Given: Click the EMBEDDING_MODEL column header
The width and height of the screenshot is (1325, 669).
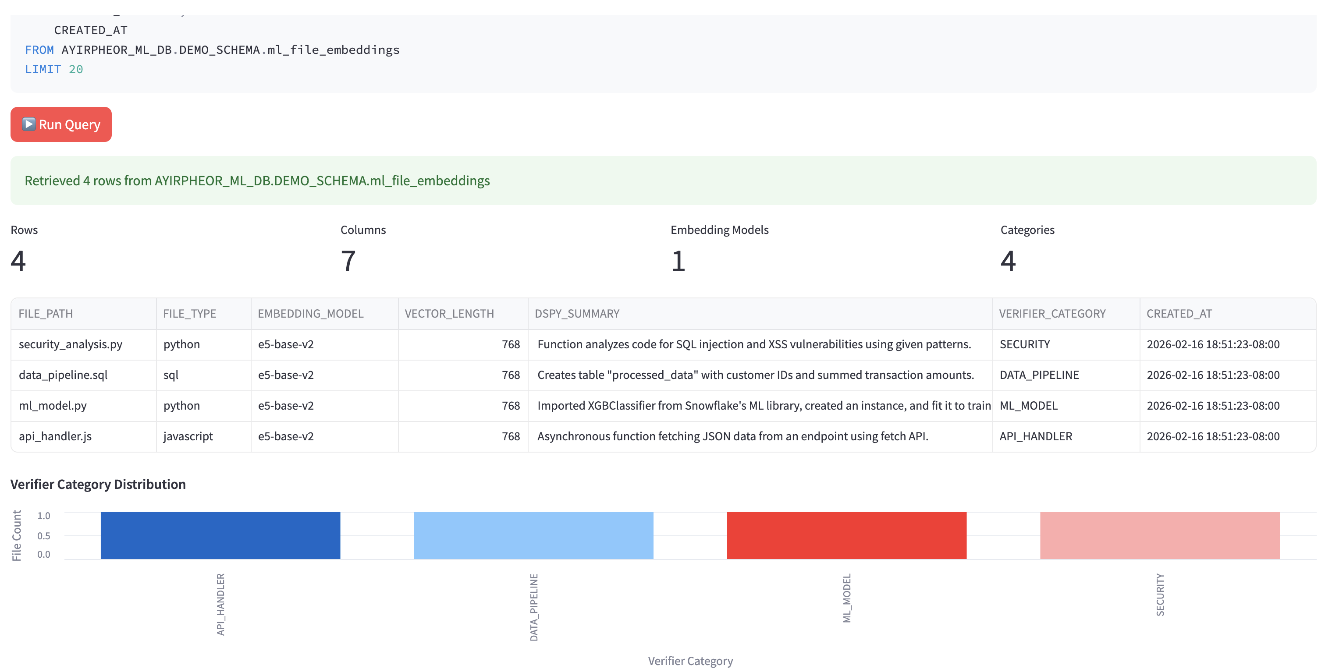Looking at the screenshot, I should click(311, 313).
